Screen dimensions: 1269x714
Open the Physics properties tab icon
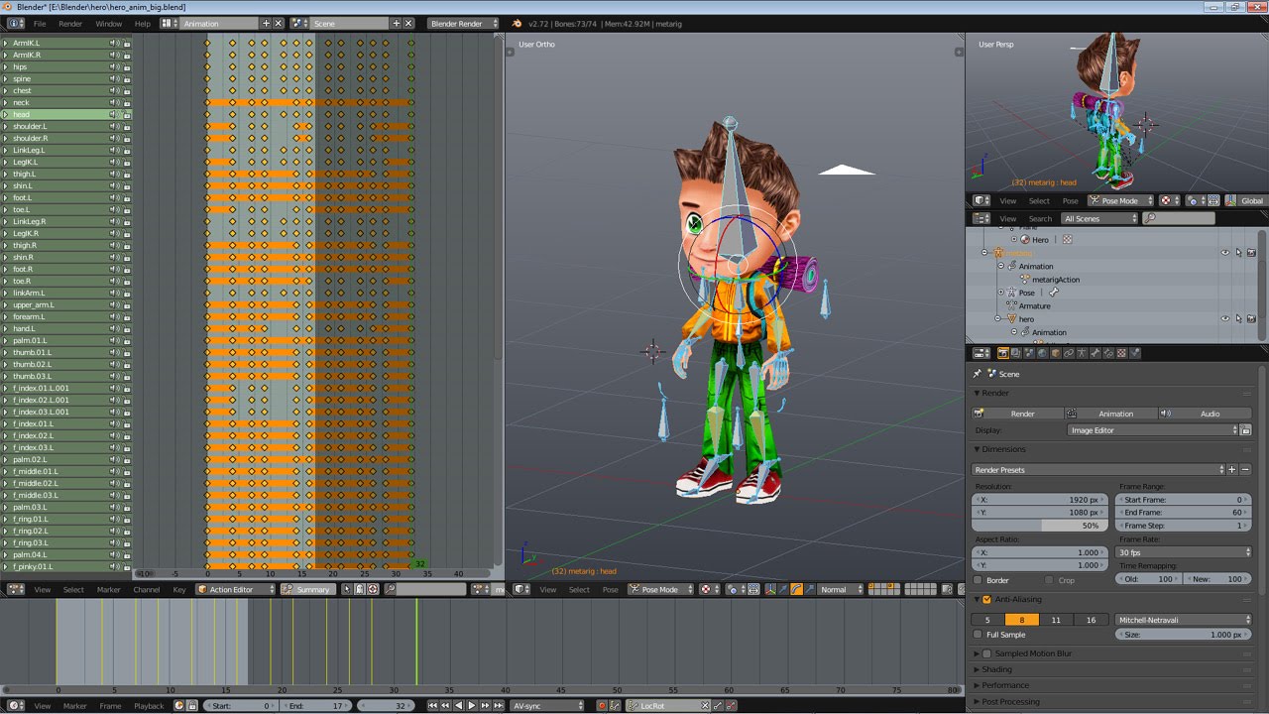click(x=1134, y=353)
